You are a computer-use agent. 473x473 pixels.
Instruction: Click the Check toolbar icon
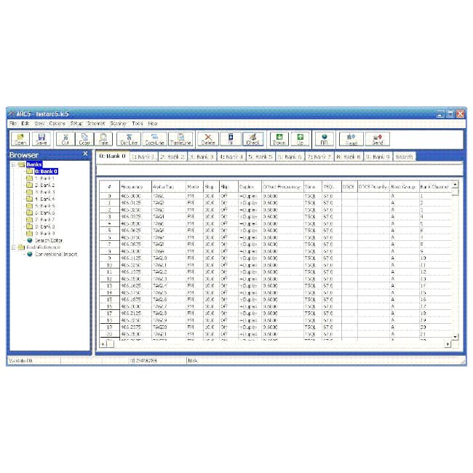(x=253, y=139)
